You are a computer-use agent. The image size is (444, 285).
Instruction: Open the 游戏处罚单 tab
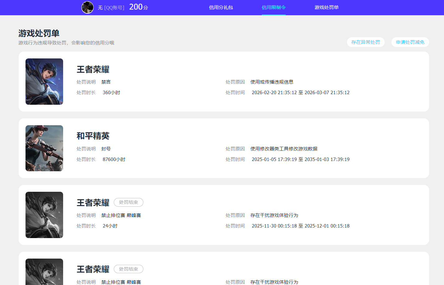point(326,7)
